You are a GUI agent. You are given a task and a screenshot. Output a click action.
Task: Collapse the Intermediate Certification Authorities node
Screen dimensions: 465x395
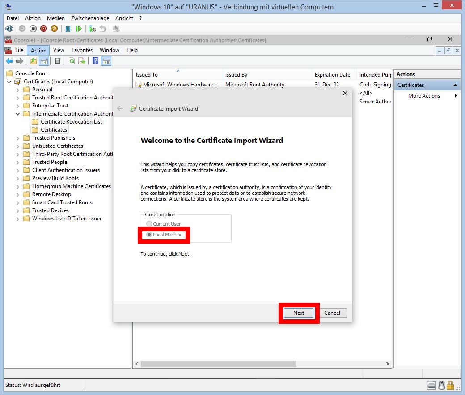coord(18,114)
